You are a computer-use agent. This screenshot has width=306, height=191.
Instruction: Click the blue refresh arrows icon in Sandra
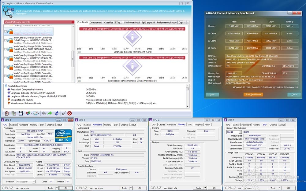(57, 113)
